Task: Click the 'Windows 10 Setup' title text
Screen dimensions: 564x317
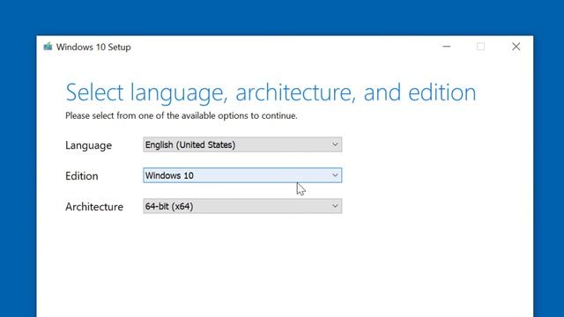Action: point(93,47)
